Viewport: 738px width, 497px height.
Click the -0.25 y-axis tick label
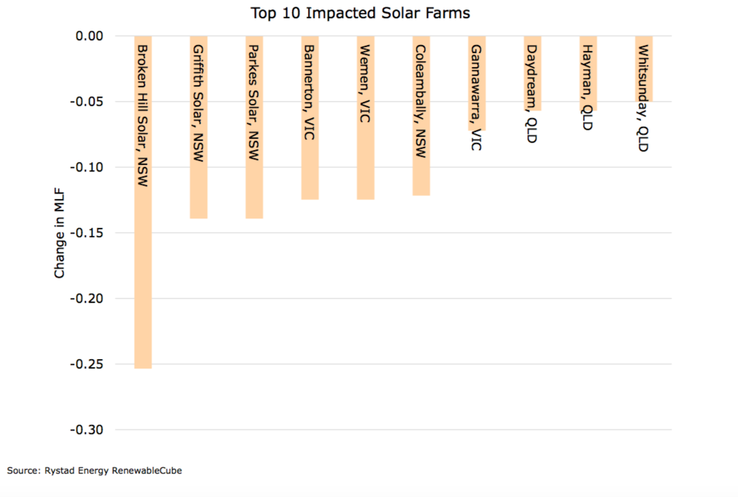click(x=86, y=364)
